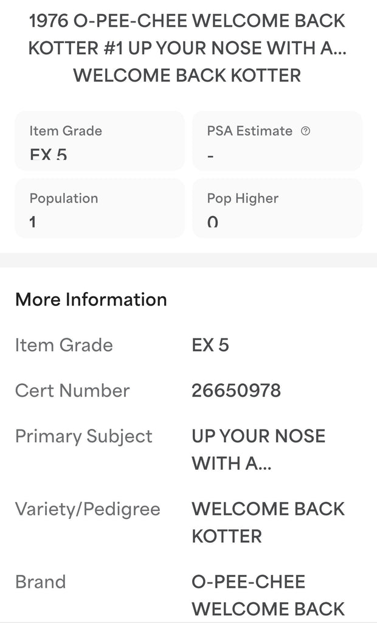
Task: Click the Pop Higher count value 0
Action: (x=212, y=222)
